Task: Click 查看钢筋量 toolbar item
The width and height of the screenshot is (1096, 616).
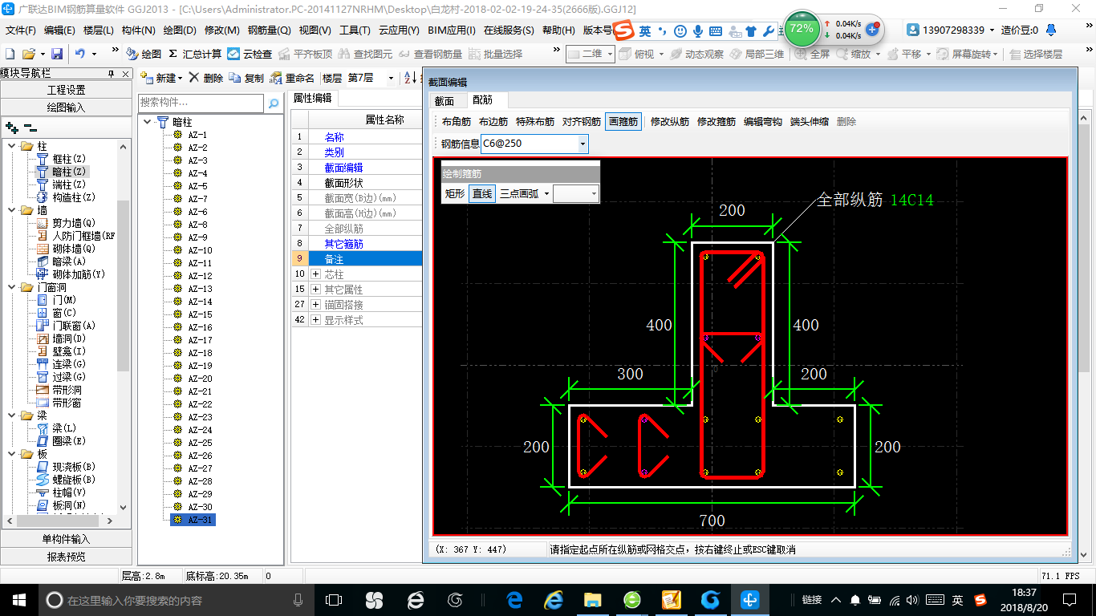Action: [429, 54]
